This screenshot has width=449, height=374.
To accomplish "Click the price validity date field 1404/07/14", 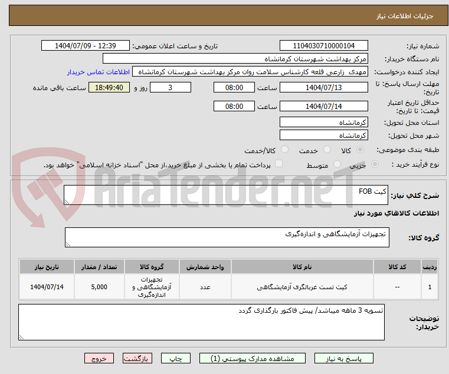I will point(323,106).
